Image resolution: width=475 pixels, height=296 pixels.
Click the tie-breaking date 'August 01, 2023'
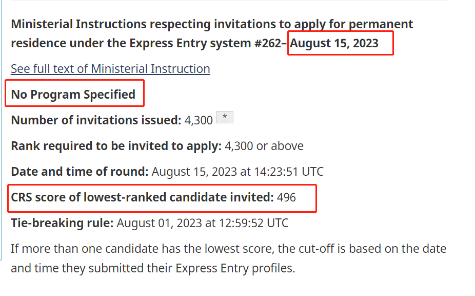point(160,223)
